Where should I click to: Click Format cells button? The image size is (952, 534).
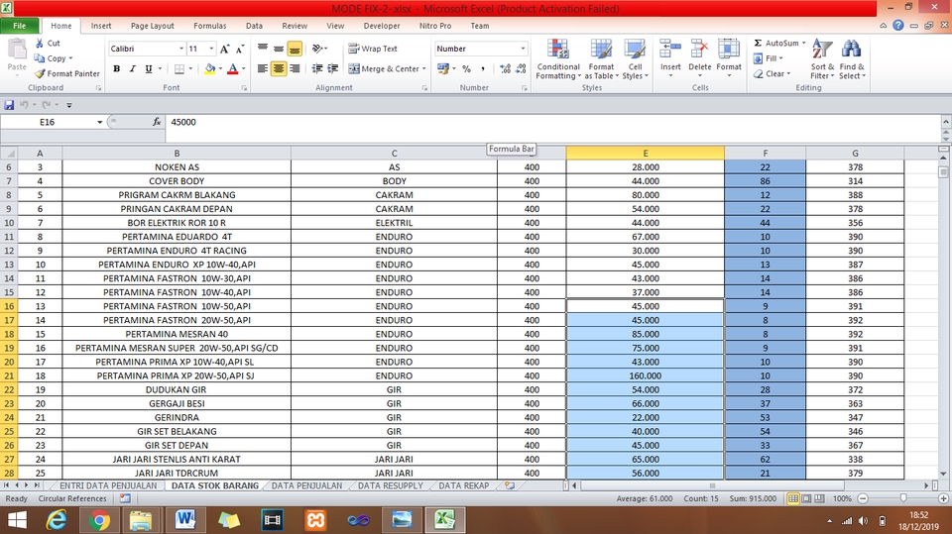(729, 57)
